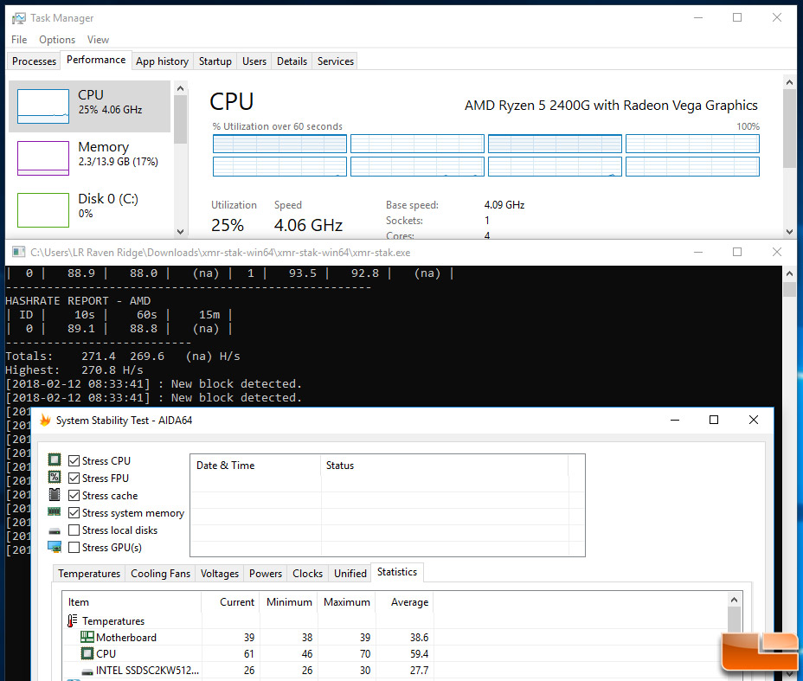Switch to the Voltages tab in AIDA64

pyautogui.click(x=219, y=574)
